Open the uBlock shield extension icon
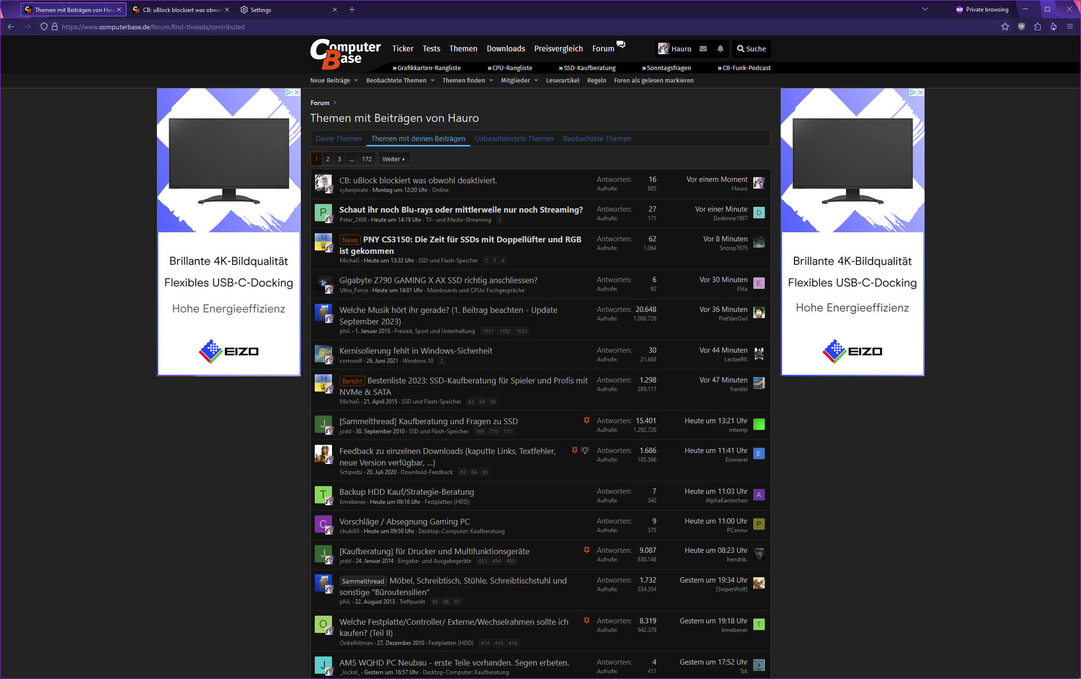The image size is (1081, 679). point(1022,27)
